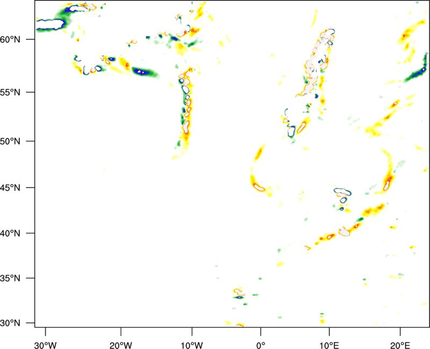
Task: Click the 50°N latitude label
Action: (10, 141)
